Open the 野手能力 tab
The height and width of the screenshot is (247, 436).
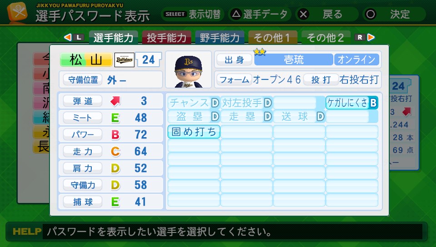(220, 38)
